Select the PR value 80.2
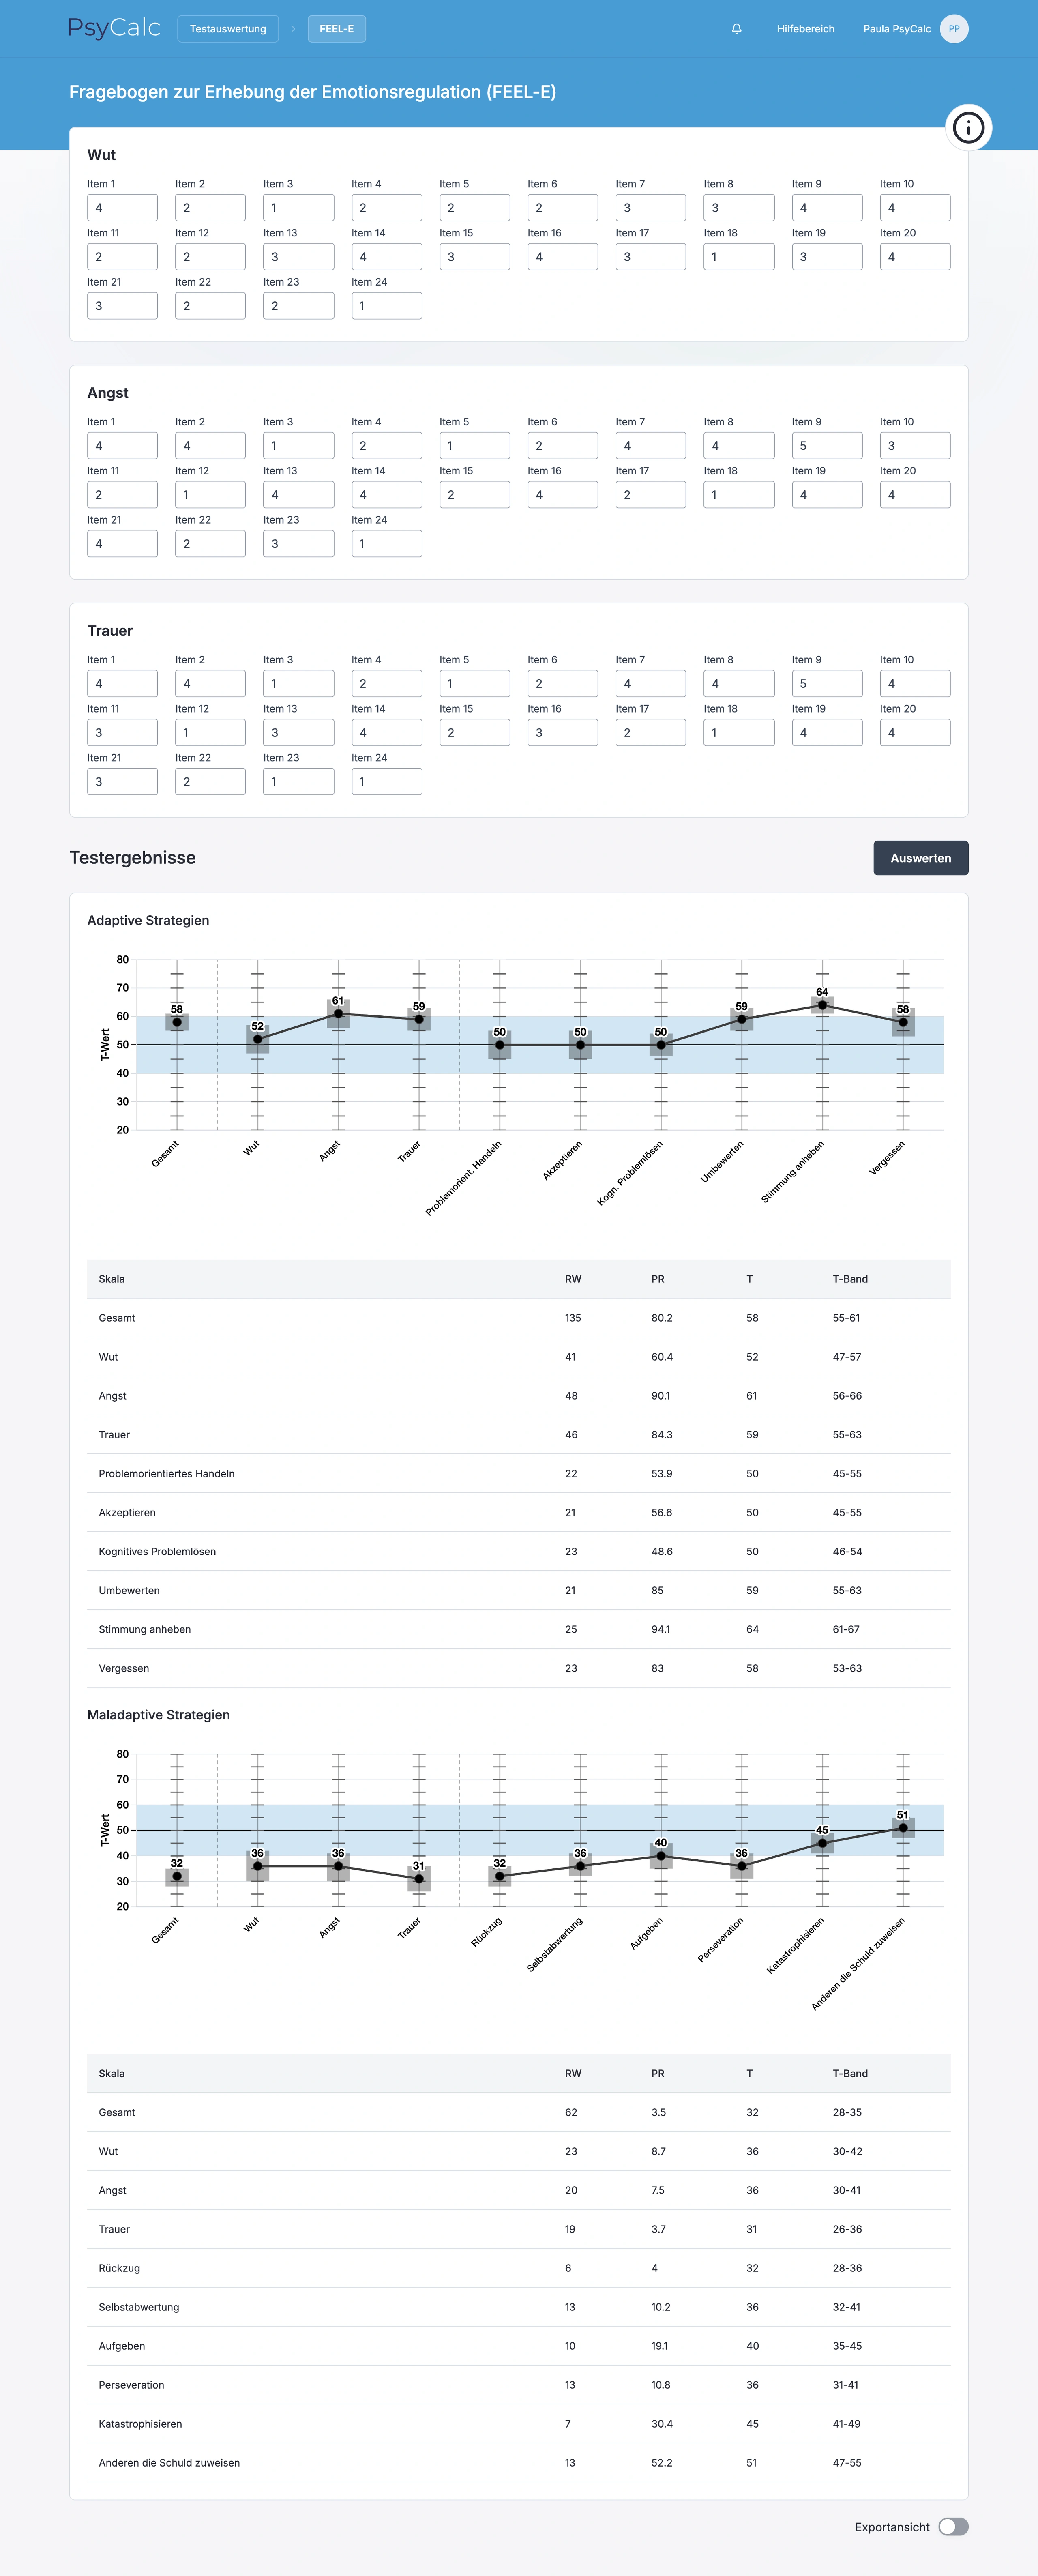The image size is (1038, 2576). point(662,1318)
